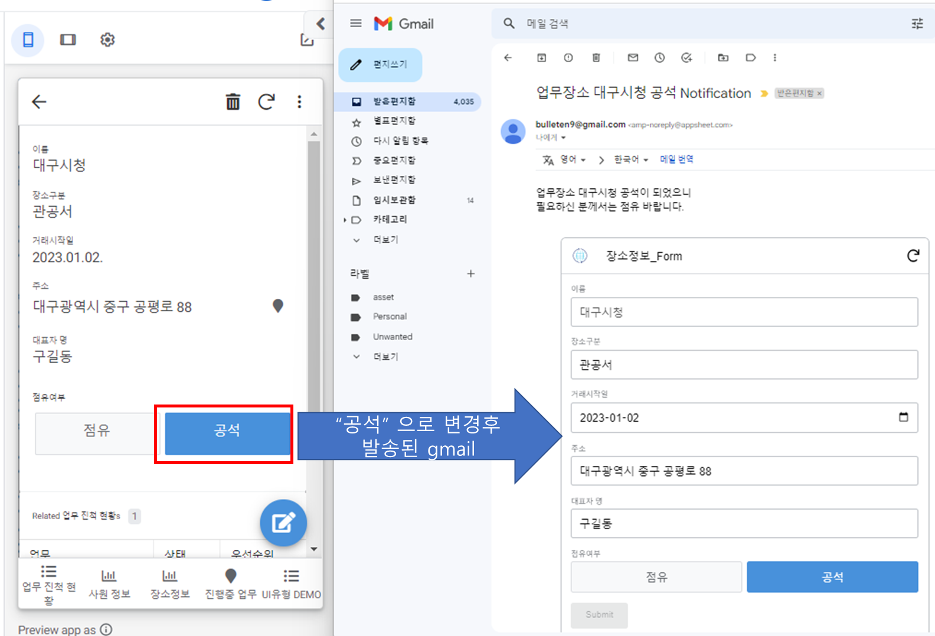935x636 pixels.
Task: Click the app preview vertical scrollbar
Action: point(313,278)
